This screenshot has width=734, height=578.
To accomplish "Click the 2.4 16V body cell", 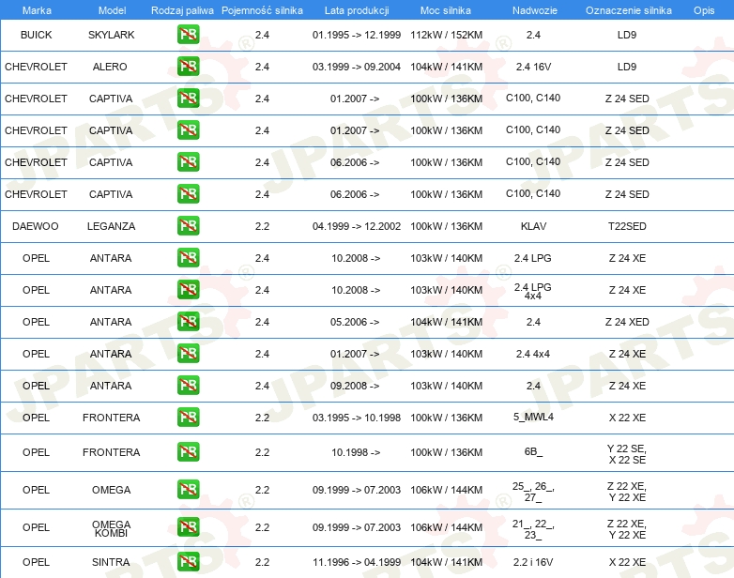I will [534, 67].
